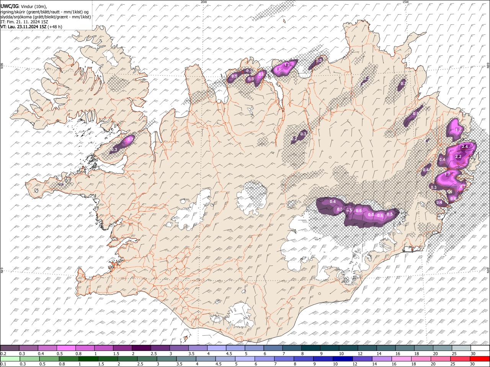
Task: Click the '0.7' snowfall value in west Iceland
Action: tap(130, 140)
